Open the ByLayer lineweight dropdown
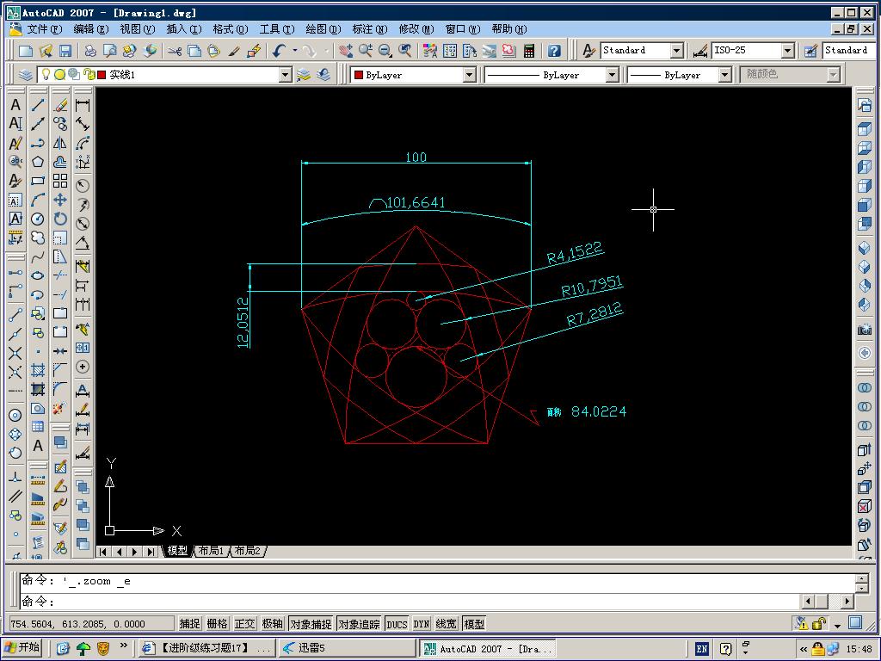 pyautogui.click(x=724, y=75)
